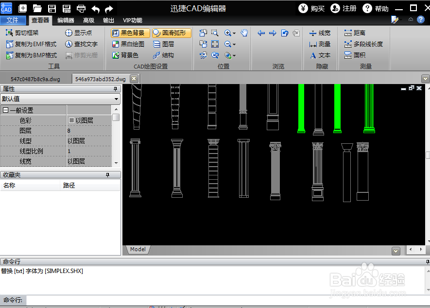The image size is (430, 308).
Task: Click the save as PDF icon
Action: 67,9
